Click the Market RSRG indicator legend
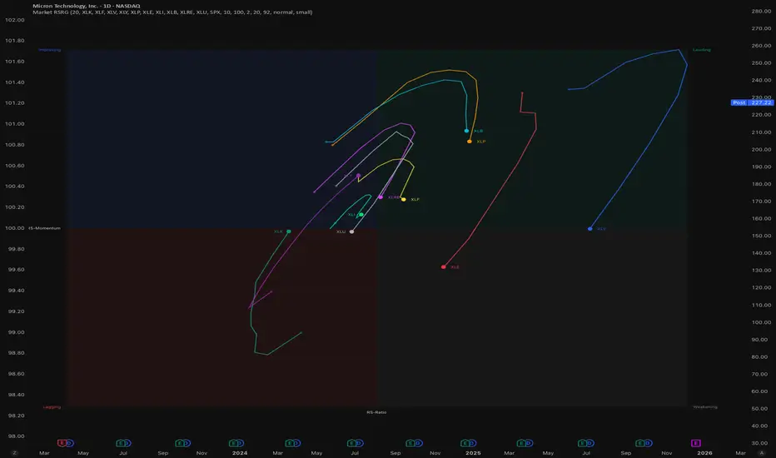This screenshot has width=776, height=458. [172, 12]
